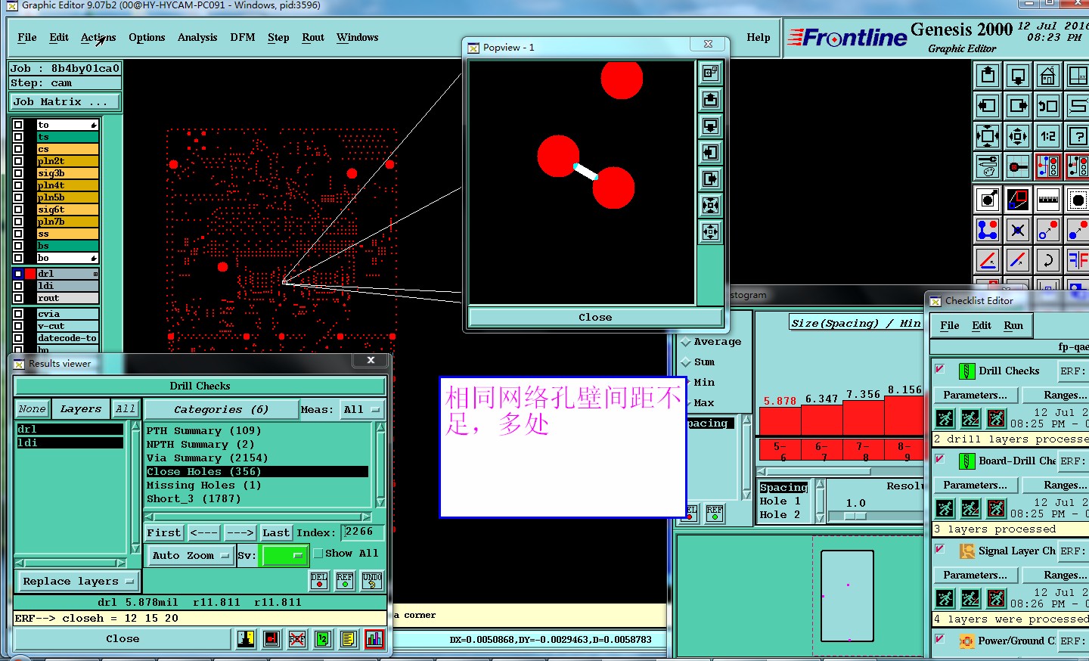Click the pan right icon in right toolbar
The height and width of the screenshot is (661, 1089).
coord(1018,106)
